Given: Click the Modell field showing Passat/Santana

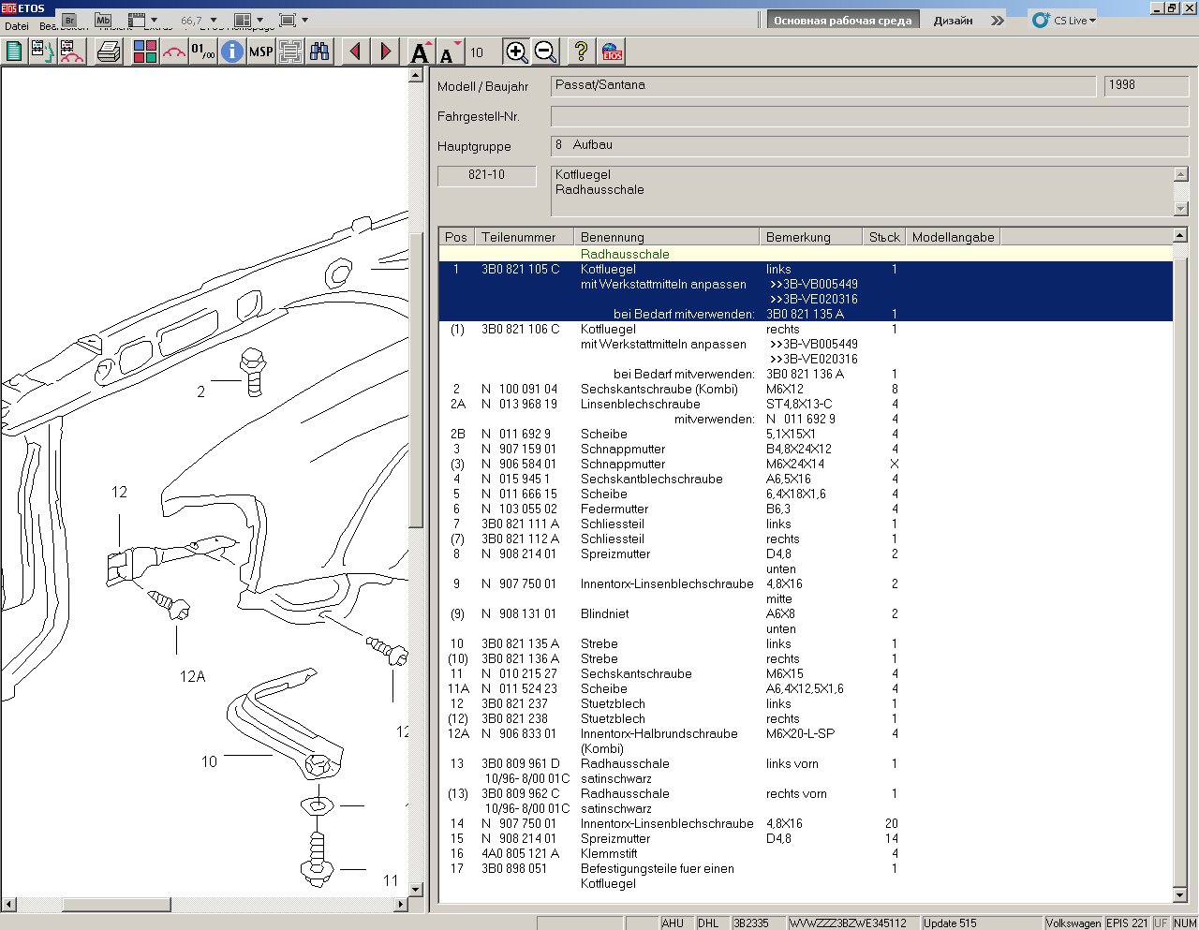Looking at the screenshot, I should pos(823,86).
